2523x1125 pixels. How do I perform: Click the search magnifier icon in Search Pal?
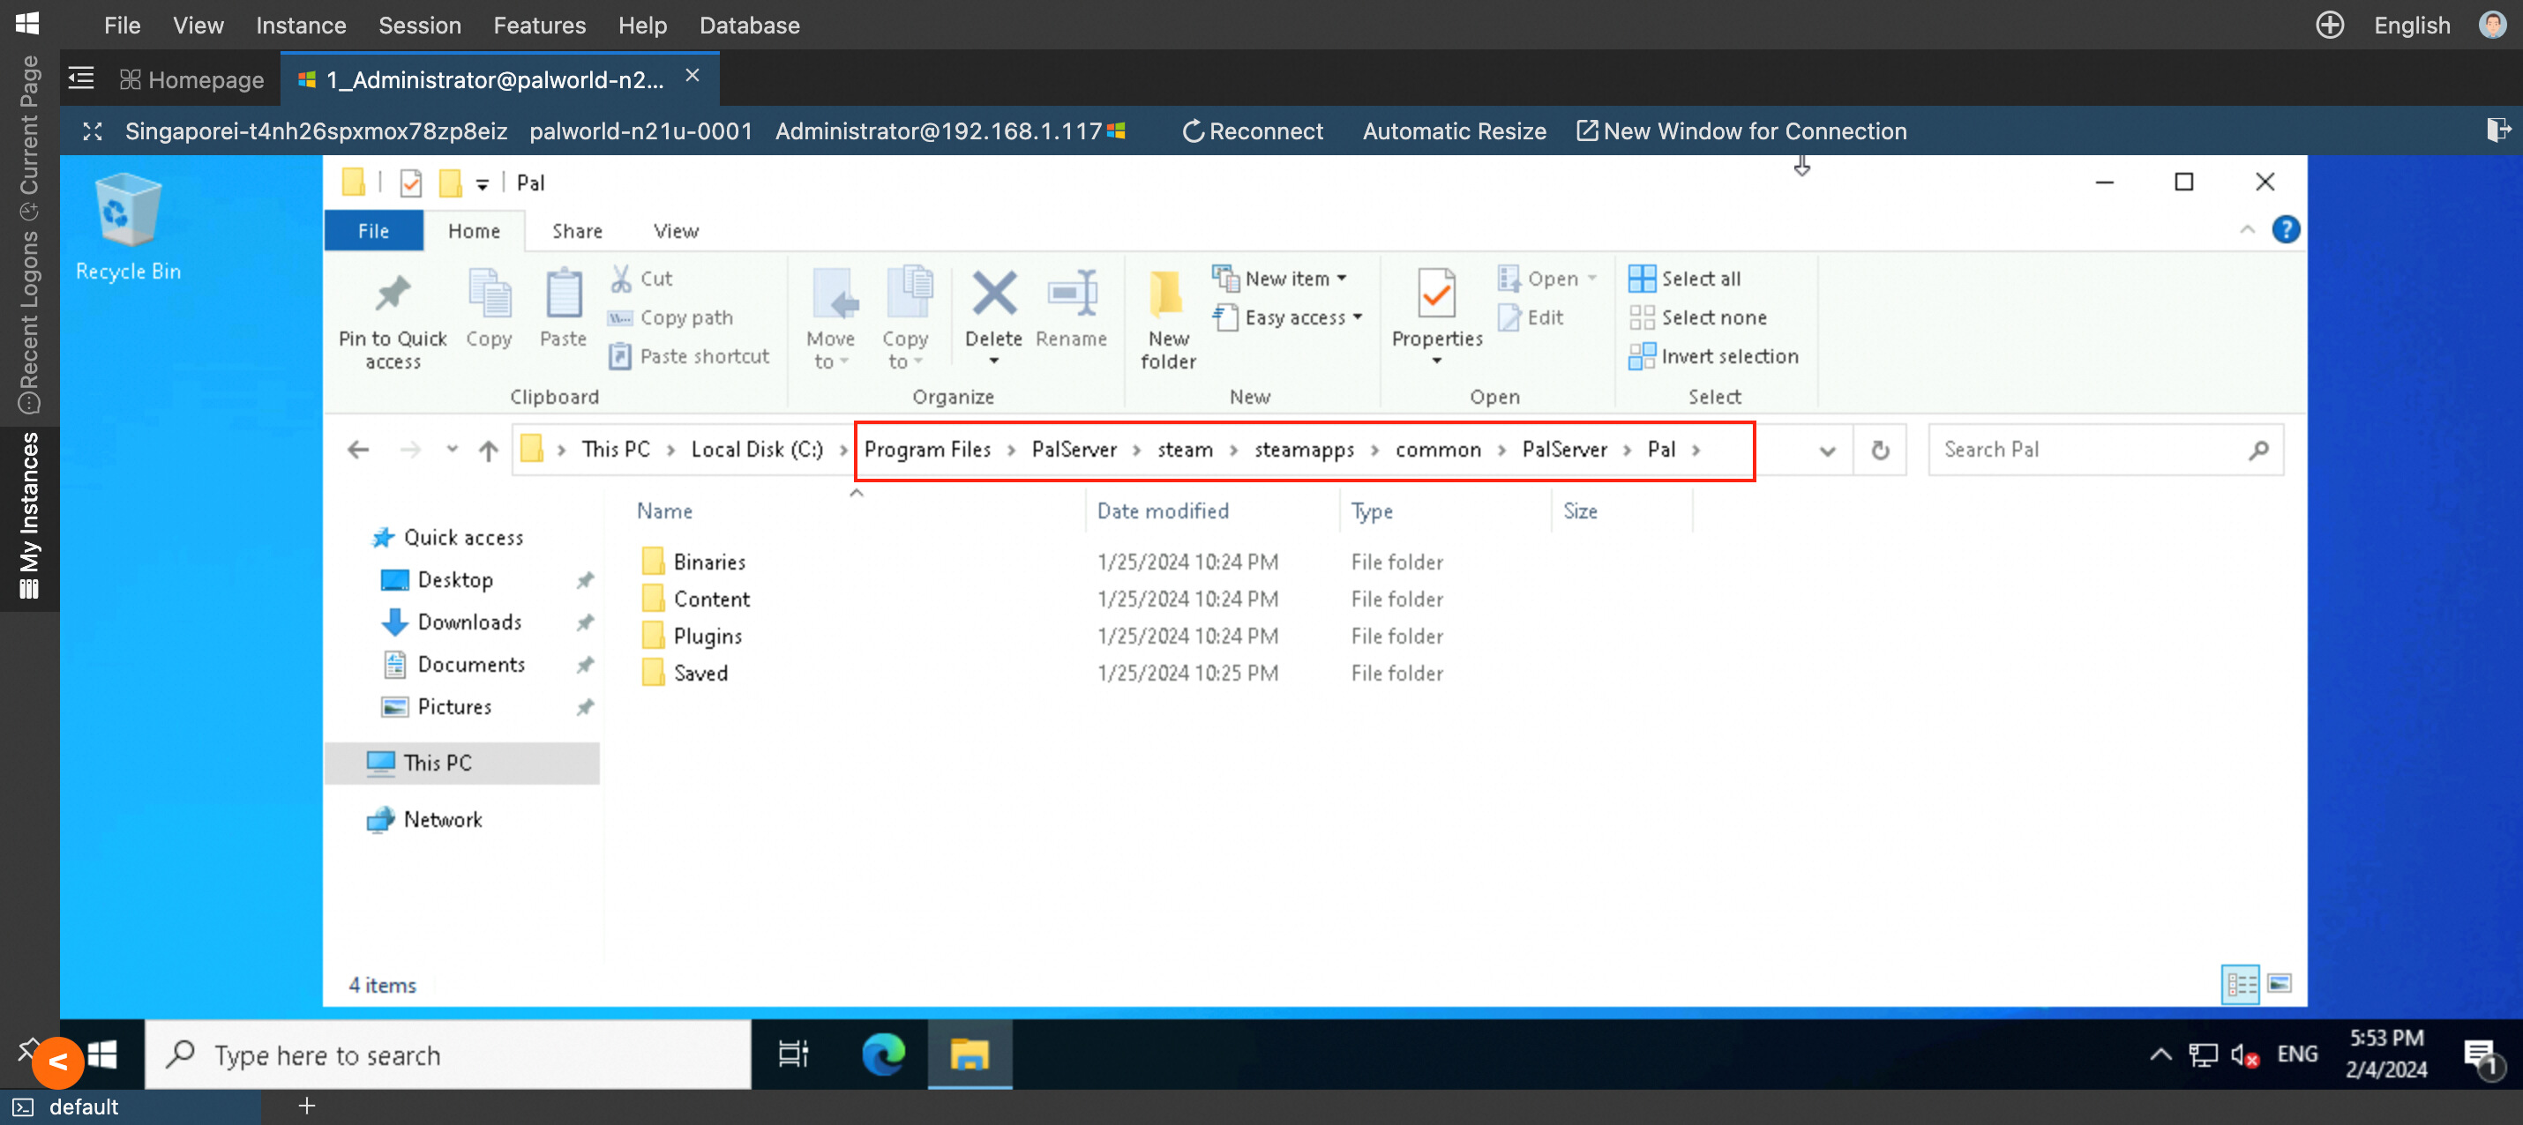click(x=2258, y=450)
